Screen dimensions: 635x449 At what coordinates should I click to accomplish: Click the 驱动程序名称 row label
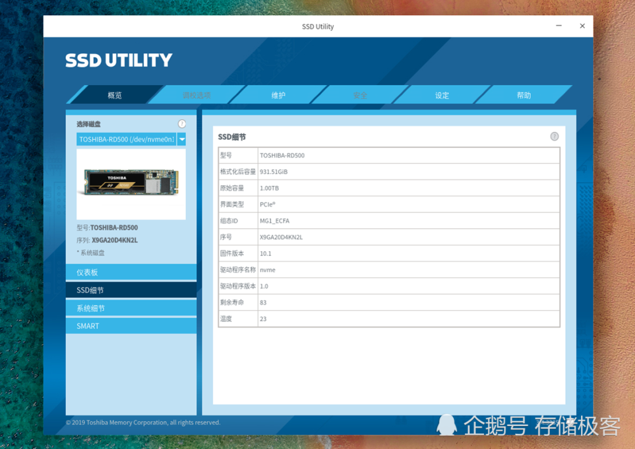click(x=238, y=270)
